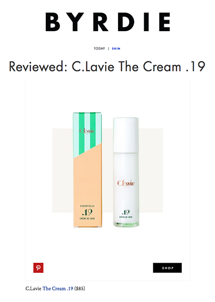Click the Pinterest share icon
Image resolution: width=215 pixels, height=302 pixels.
pyautogui.click(x=38, y=268)
